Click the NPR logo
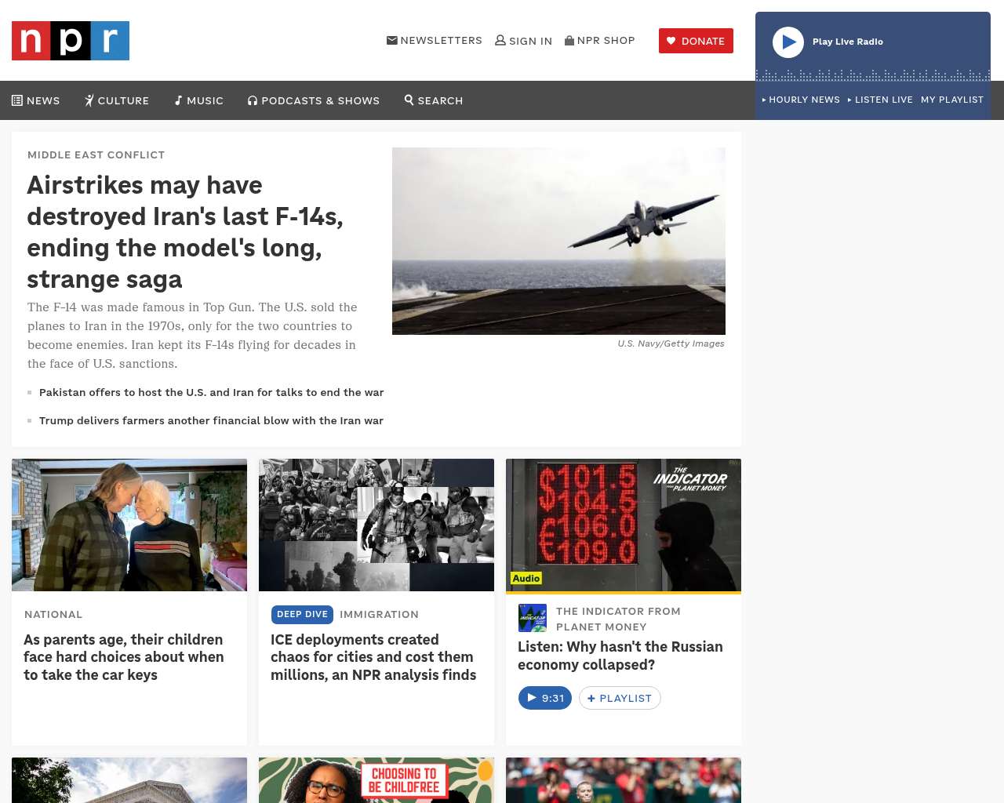The width and height of the screenshot is (1004, 803). 71,41
